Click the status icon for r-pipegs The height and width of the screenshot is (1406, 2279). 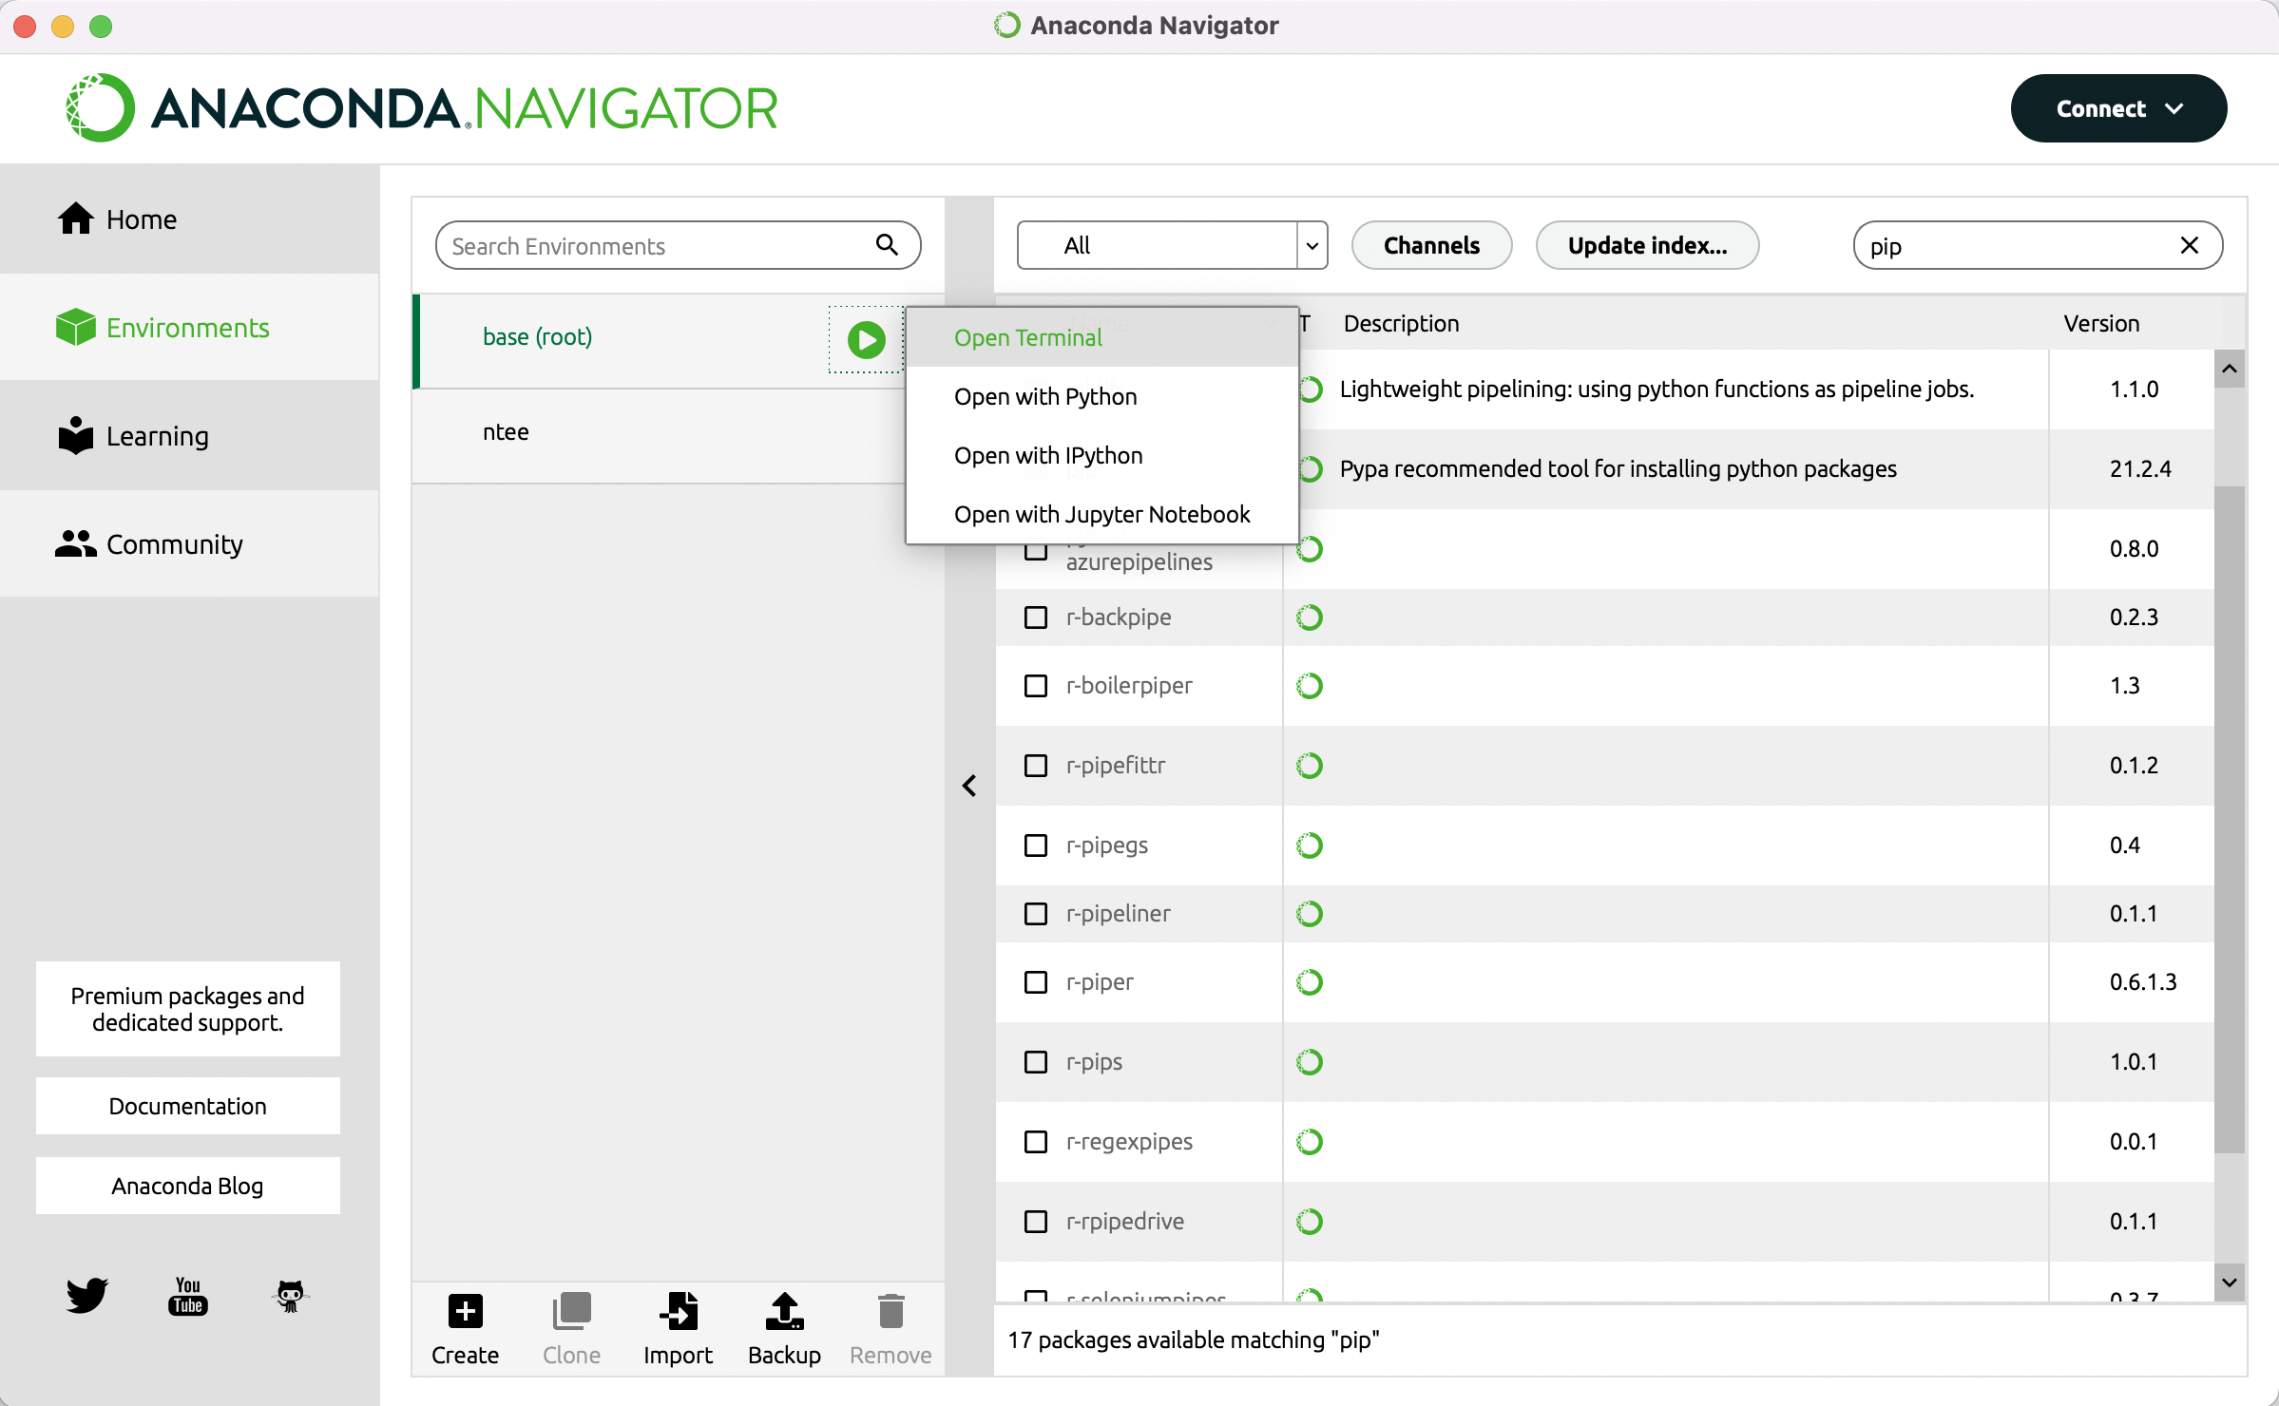(1310, 845)
